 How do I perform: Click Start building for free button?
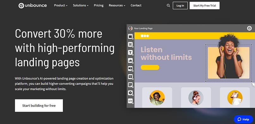coord(39,105)
